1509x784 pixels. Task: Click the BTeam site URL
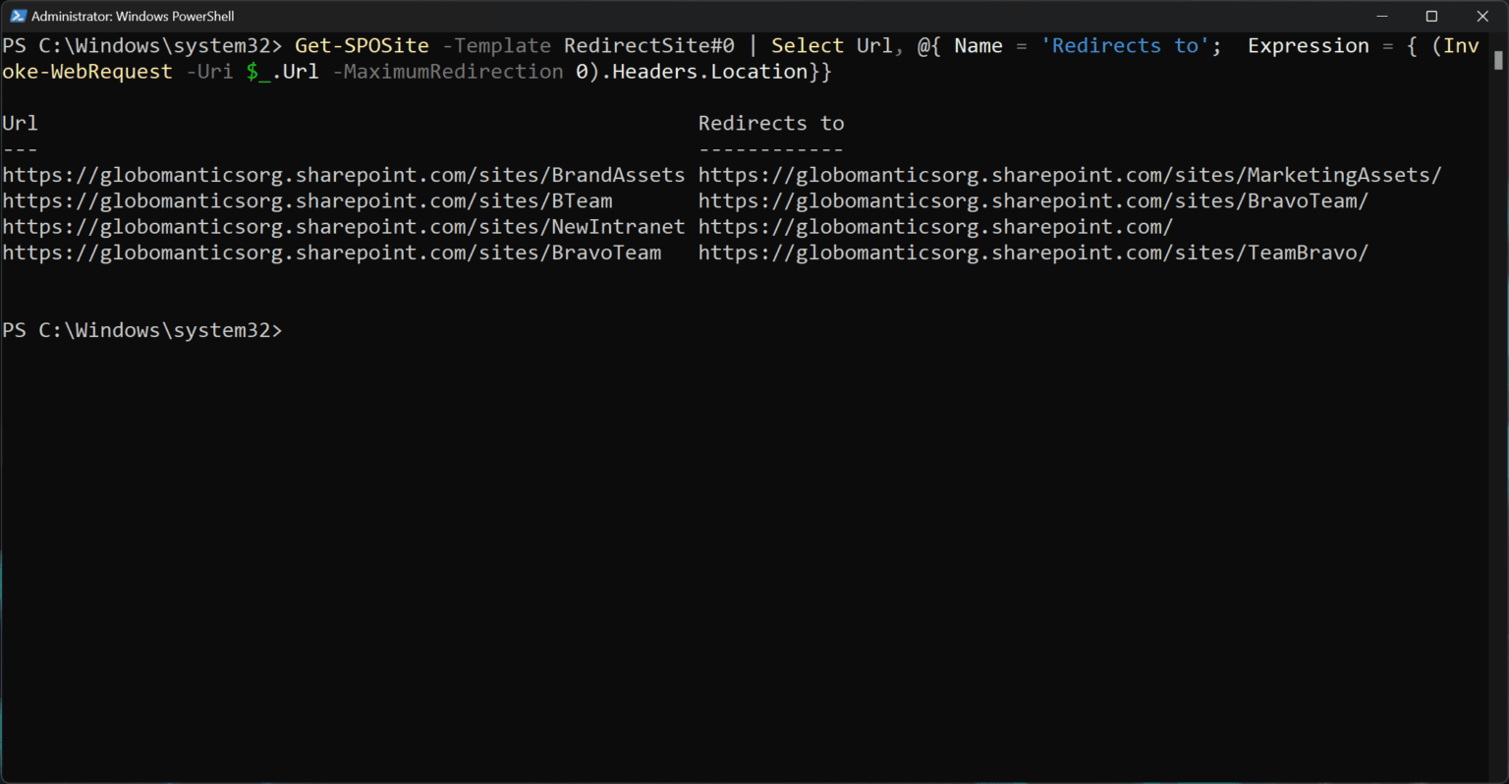[x=307, y=200]
